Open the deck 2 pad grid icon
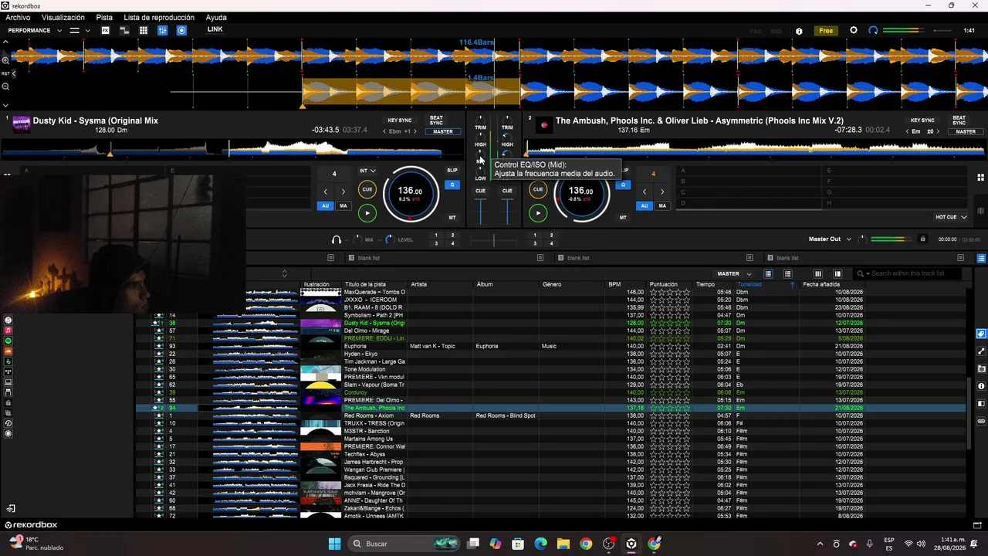This screenshot has height=556, width=988. 980,178
